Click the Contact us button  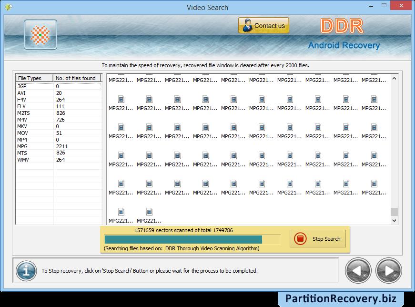tap(263, 25)
